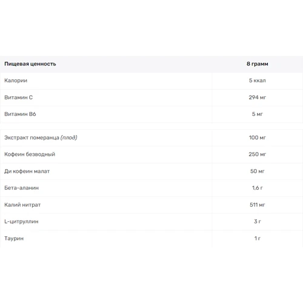
Task: Click the 'Таурин' row label
Action: 14,239
